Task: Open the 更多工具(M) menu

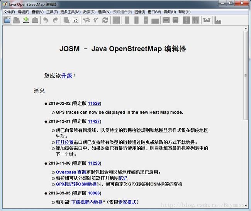Action: point(70,12)
